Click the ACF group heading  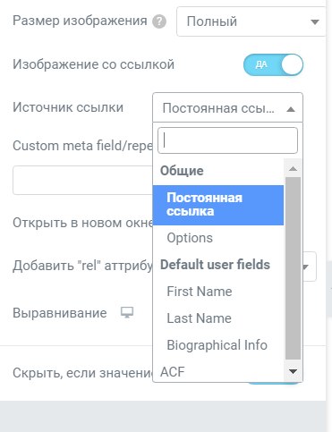(173, 372)
